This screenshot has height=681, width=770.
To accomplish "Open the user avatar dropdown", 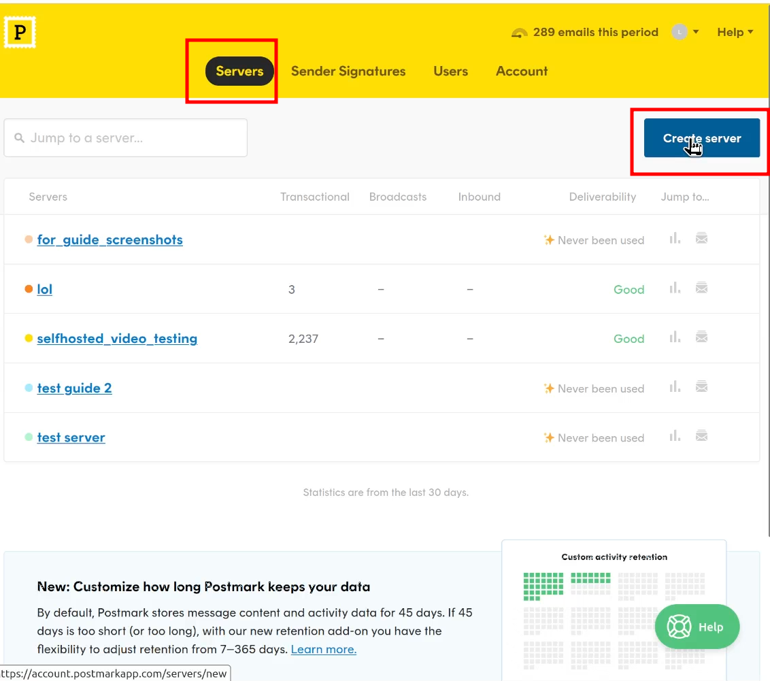I will pyautogui.click(x=685, y=32).
